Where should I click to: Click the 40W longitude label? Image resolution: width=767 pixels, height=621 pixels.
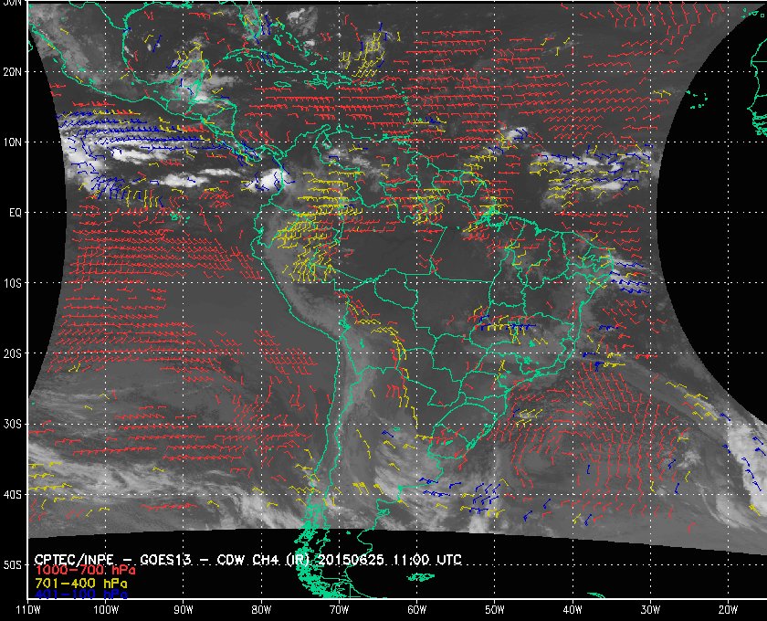click(x=573, y=610)
